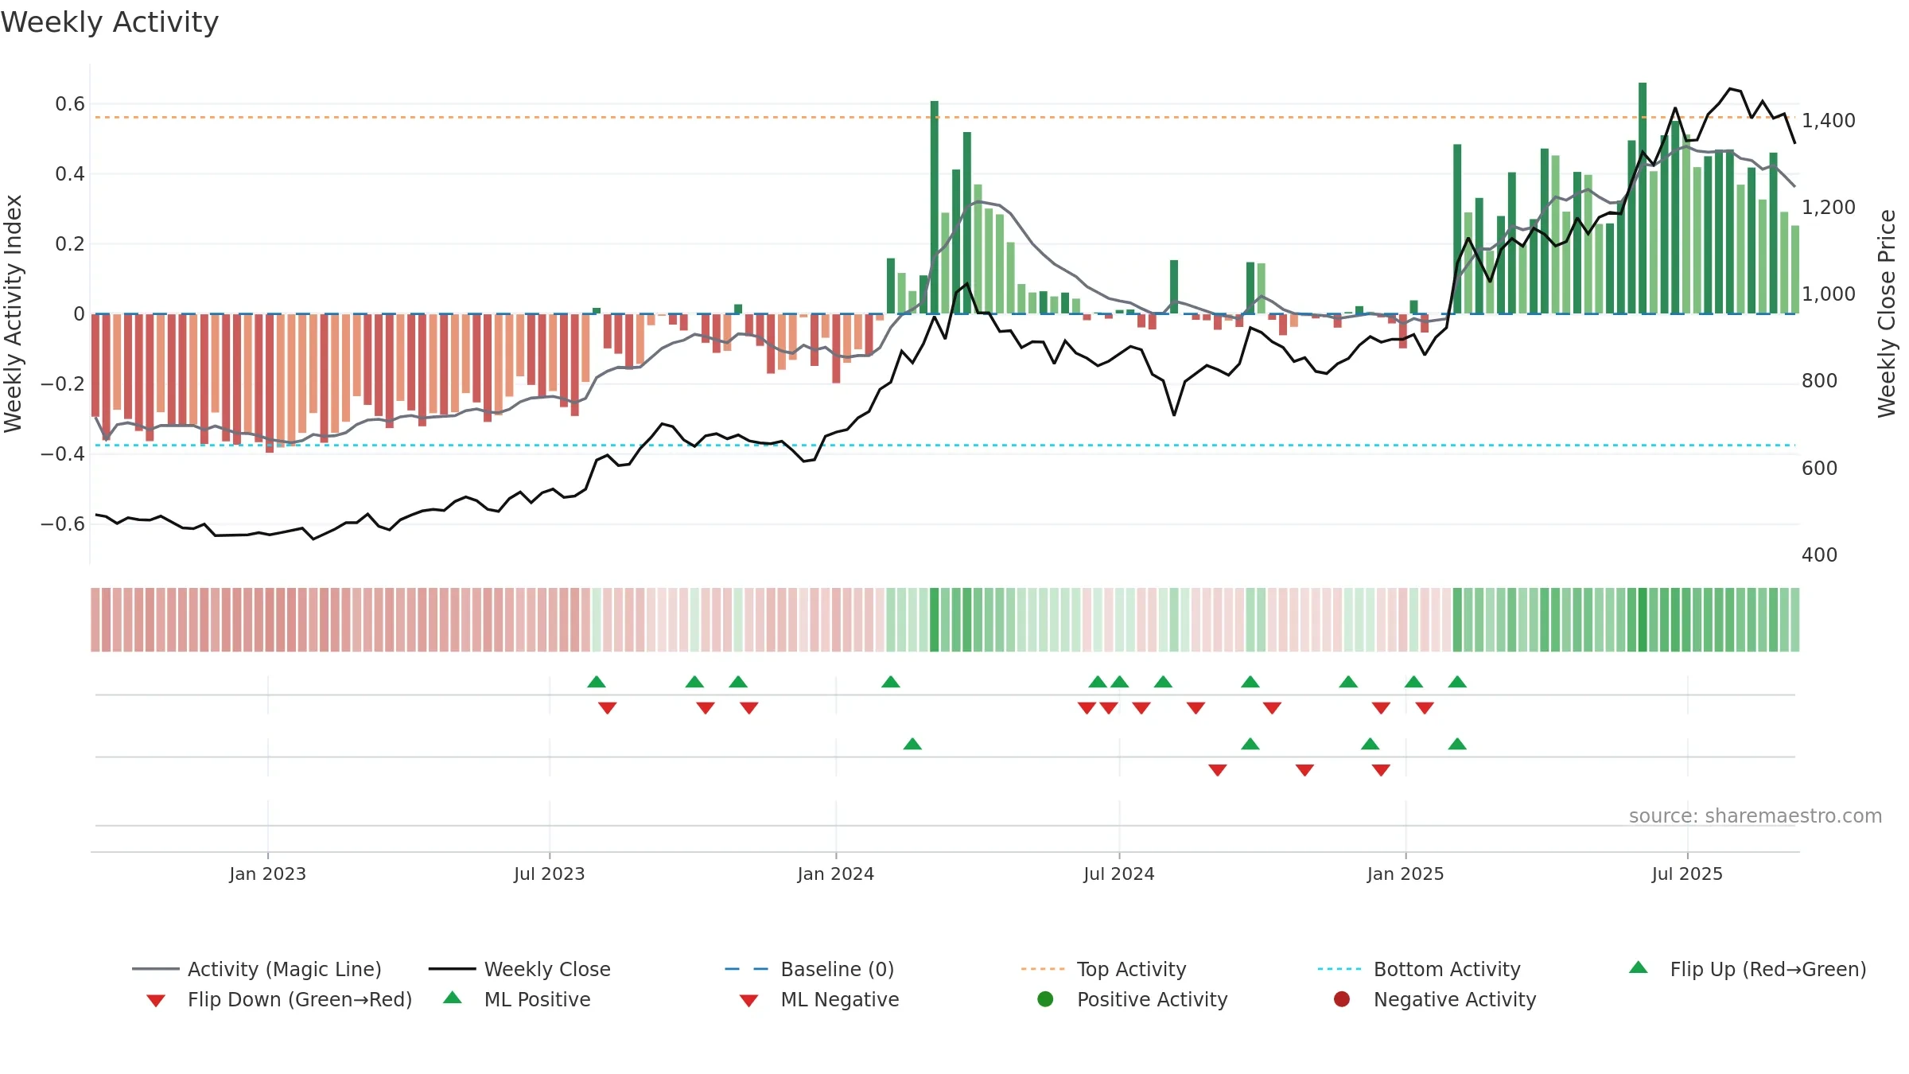
Task: Click the first flip-up triangle after Jul 2023
Action: [x=596, y=682]
